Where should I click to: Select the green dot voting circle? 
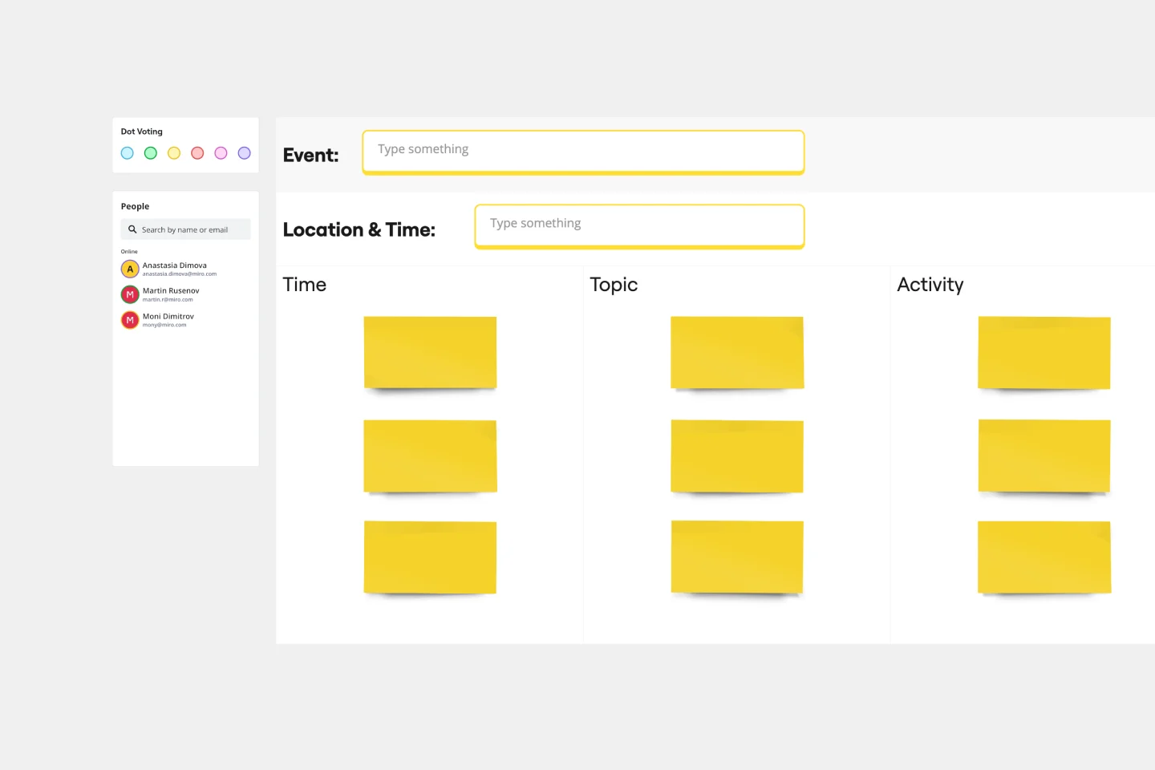(x=150, y=152)
